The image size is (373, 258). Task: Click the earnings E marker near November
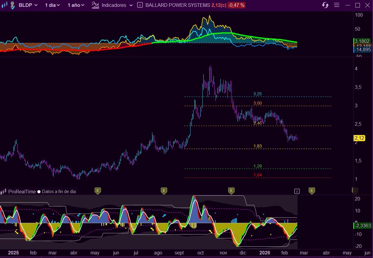point(231,190)
